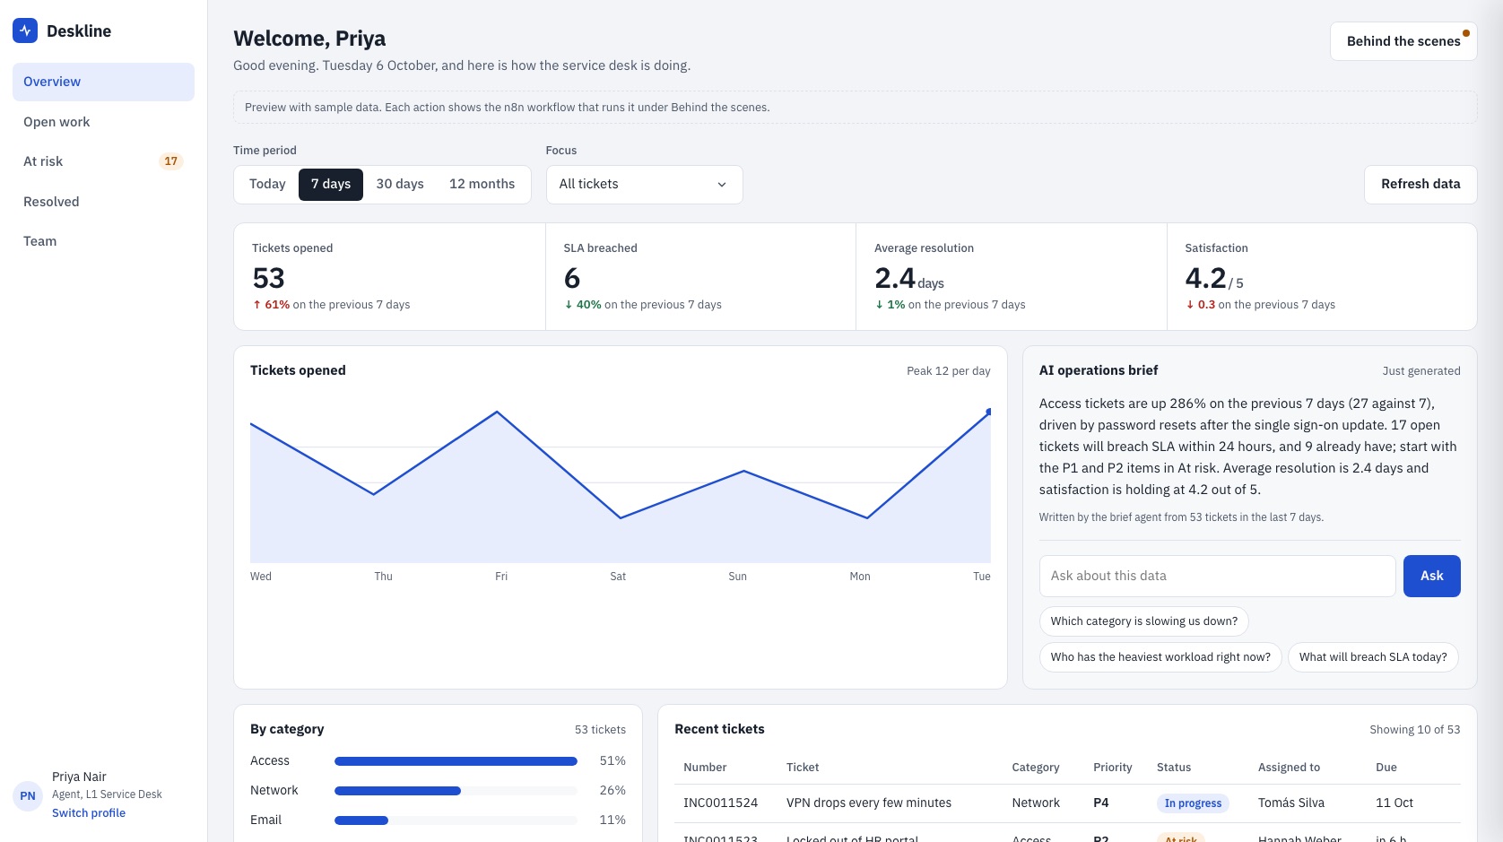Click the Refresh data button
This screenshot has width=1503, height=842.
(x=1420, y=184)
